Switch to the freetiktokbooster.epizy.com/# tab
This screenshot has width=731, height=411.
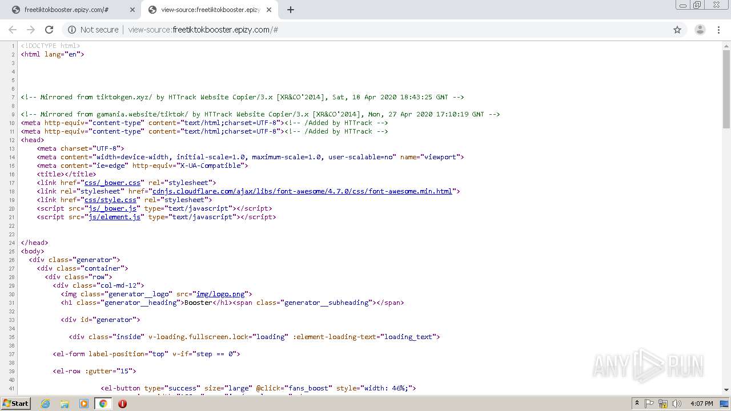[x=71, y=10]
